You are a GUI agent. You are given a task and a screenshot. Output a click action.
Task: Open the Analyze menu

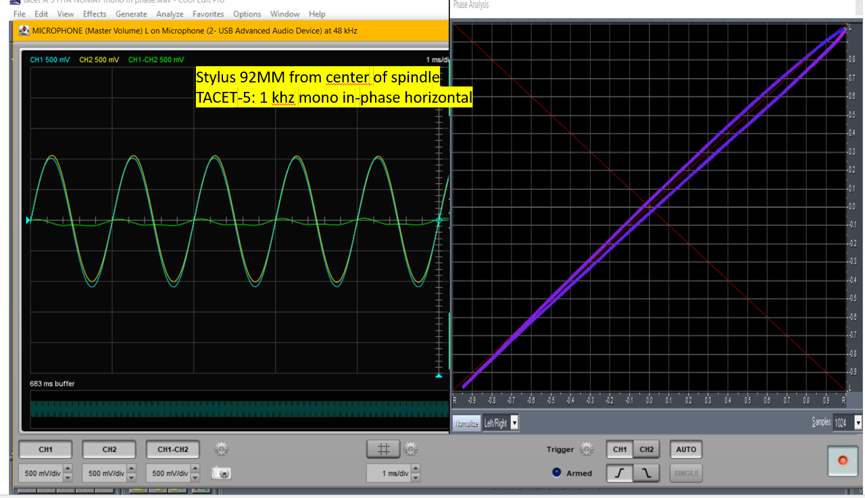click(170, 14)
